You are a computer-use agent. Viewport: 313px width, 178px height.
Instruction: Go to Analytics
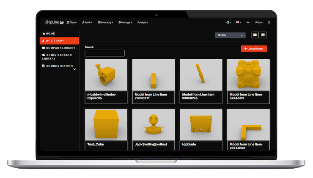pyautogui.click(x=143, y=22)
